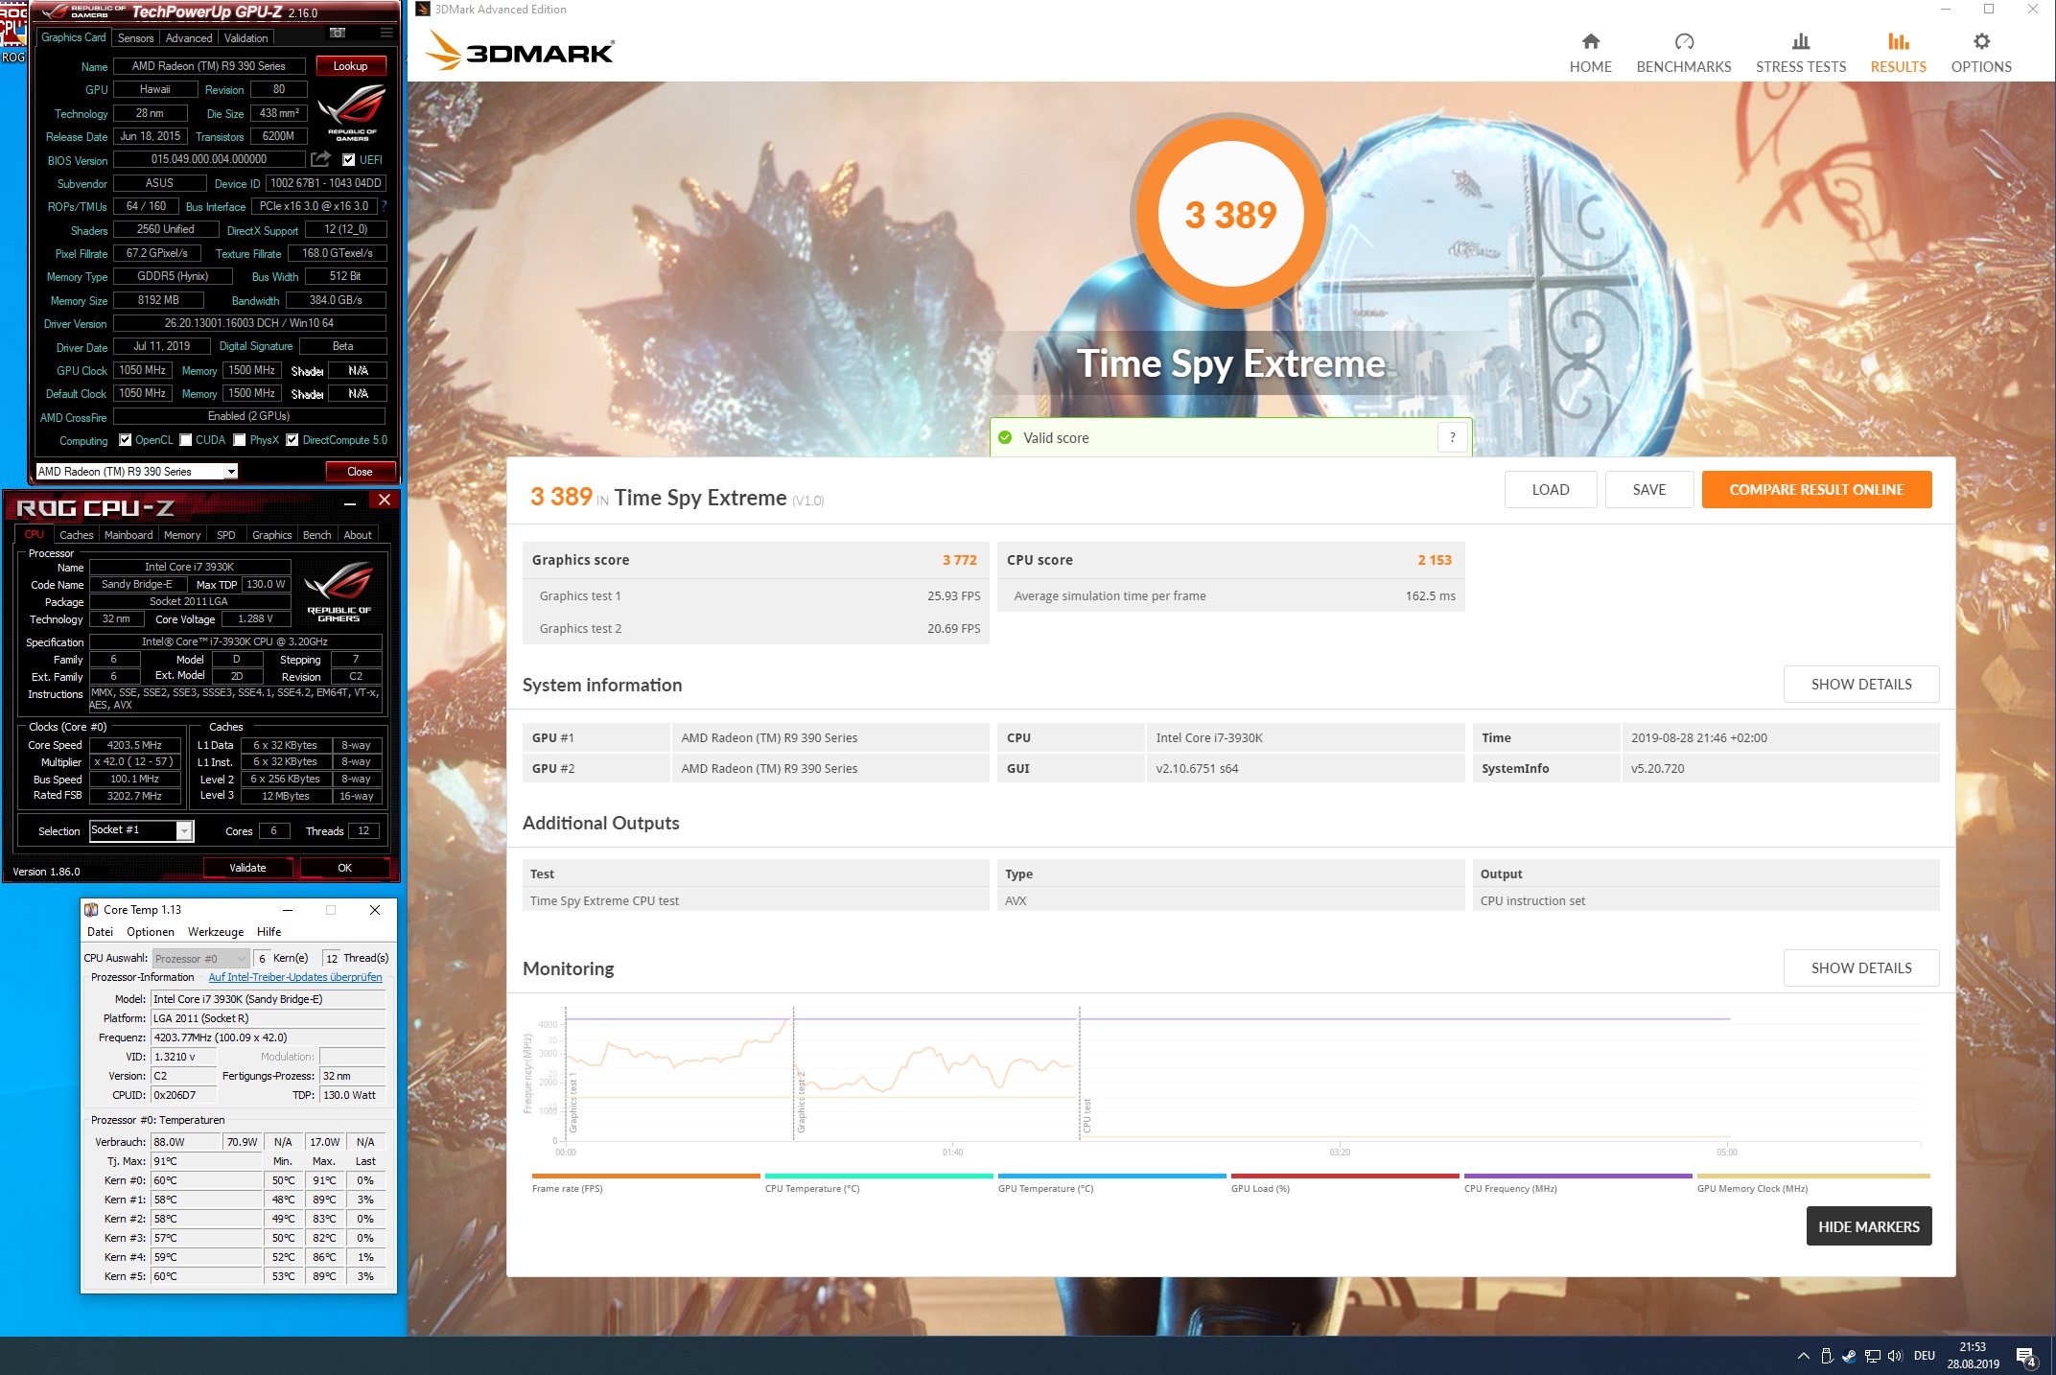
Task: Switch to Advanced tab in GPU-Z
Action: pyautogui.click(x=189, y=38)
